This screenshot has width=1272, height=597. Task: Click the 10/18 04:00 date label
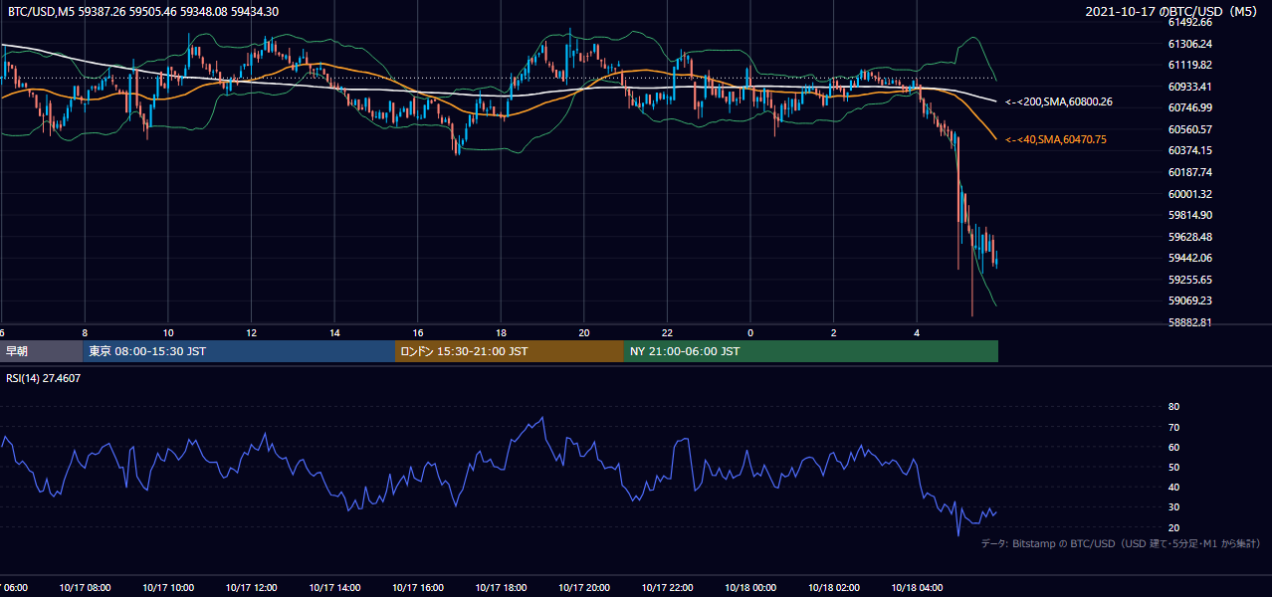917,588
